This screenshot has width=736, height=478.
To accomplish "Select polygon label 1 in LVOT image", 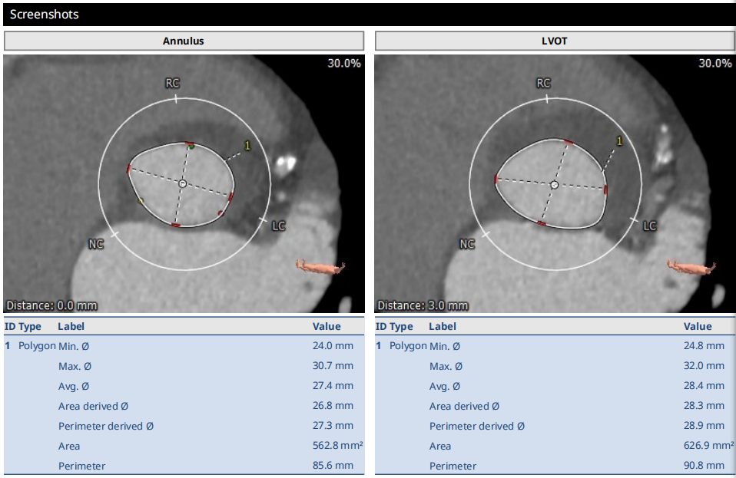I will [x=619, y=141].
